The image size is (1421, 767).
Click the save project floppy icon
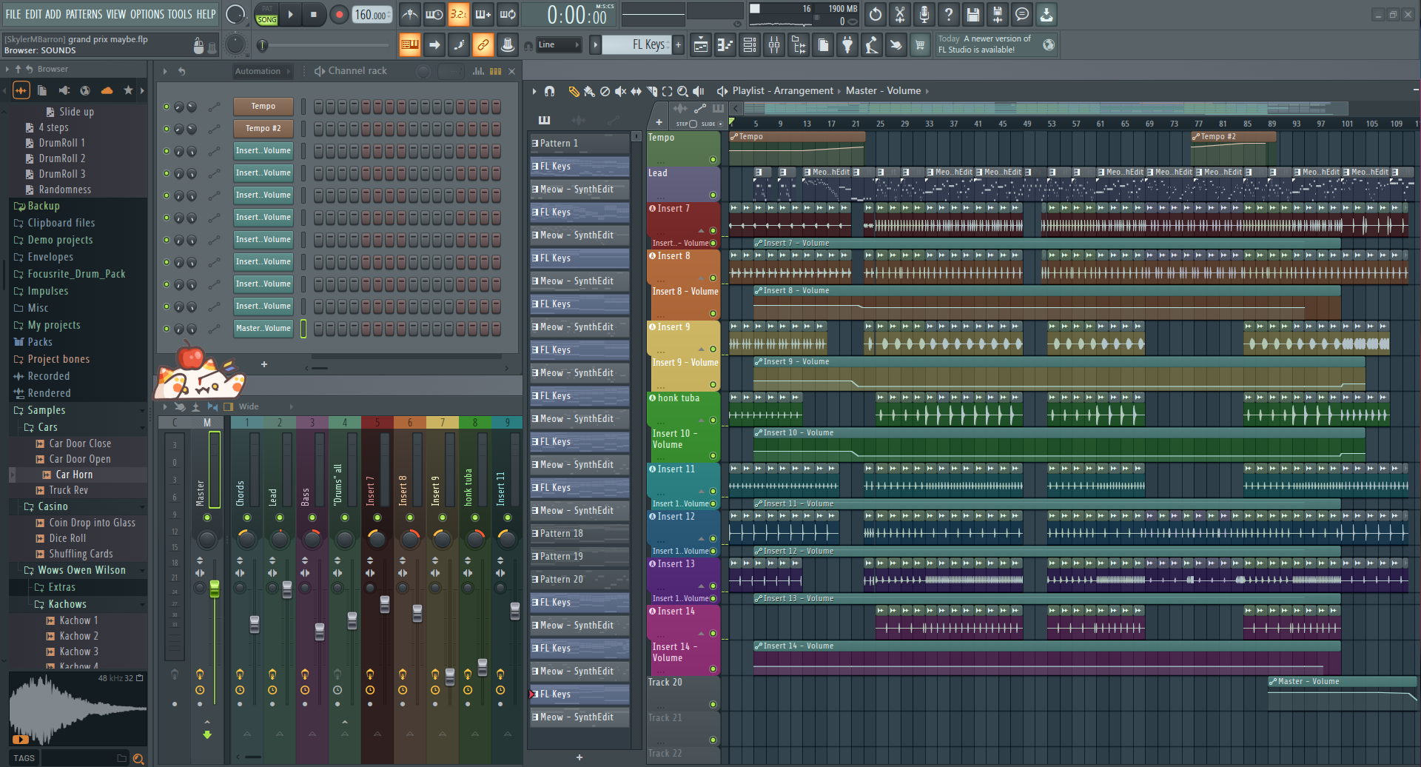tap(973, 14)
